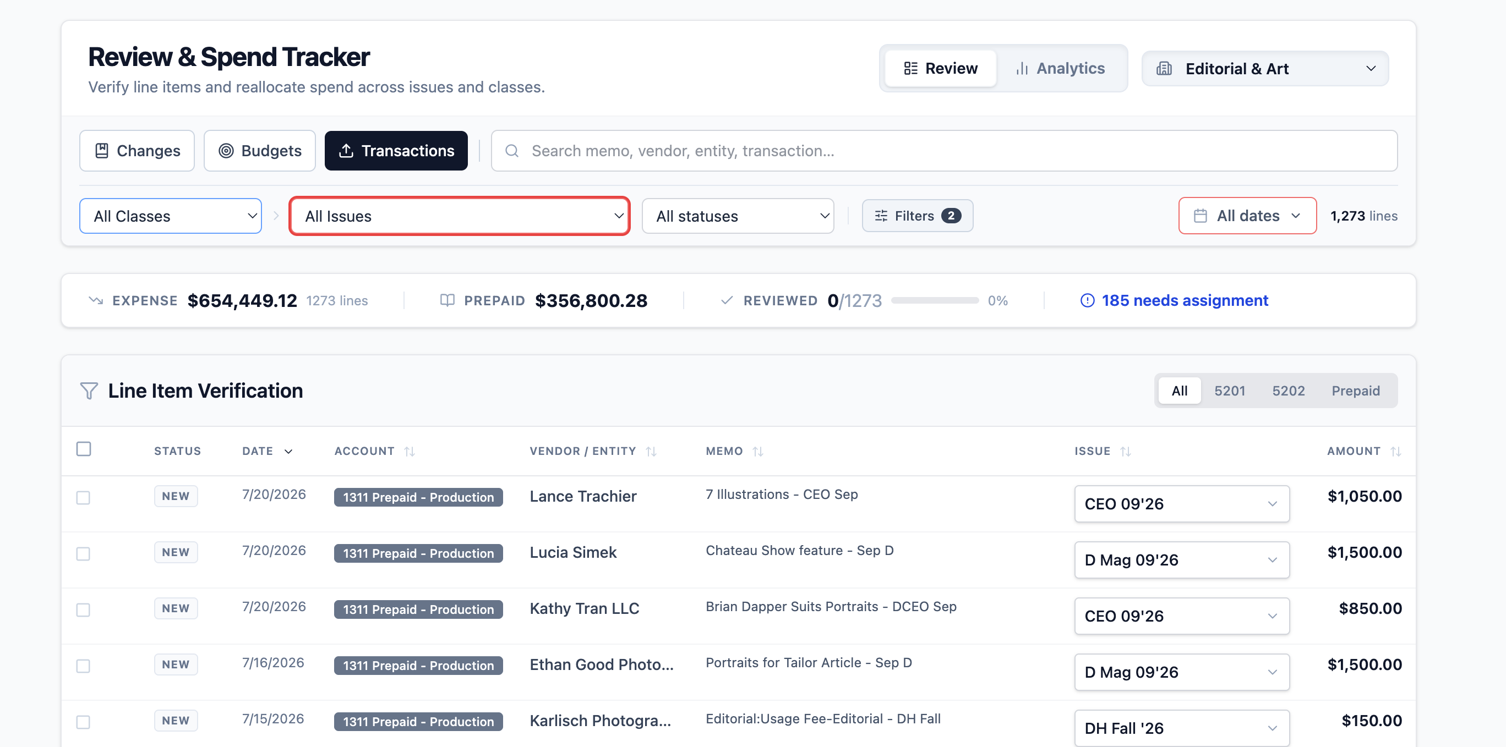The height and width of the screenshot is (747, 1506).
Task: Click the magnifier icon in search bar
Action: point(512,151)
